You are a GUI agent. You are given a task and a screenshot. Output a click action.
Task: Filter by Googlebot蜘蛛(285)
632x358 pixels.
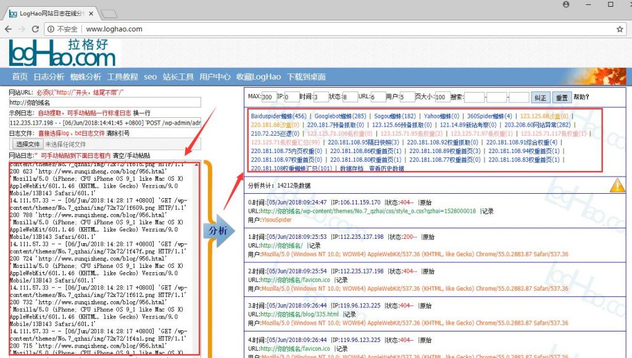click(x=340, y=116)
